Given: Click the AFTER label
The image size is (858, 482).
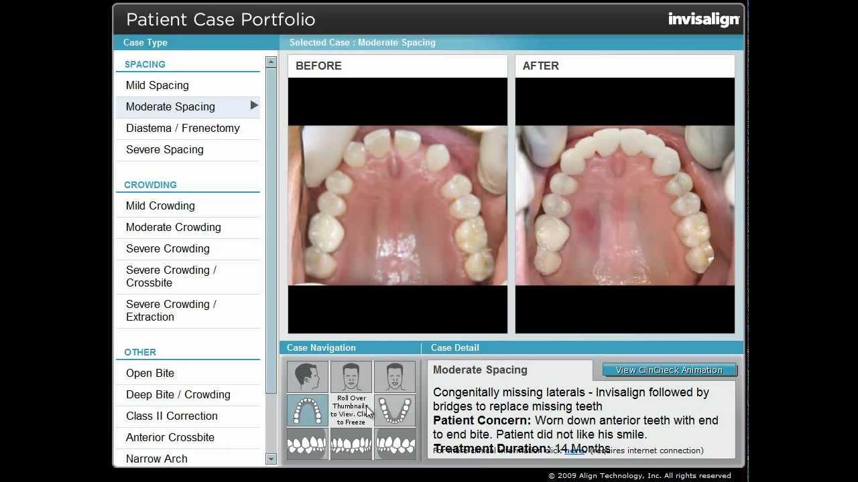Looking at the screenshot, I should tap(541, 66).
